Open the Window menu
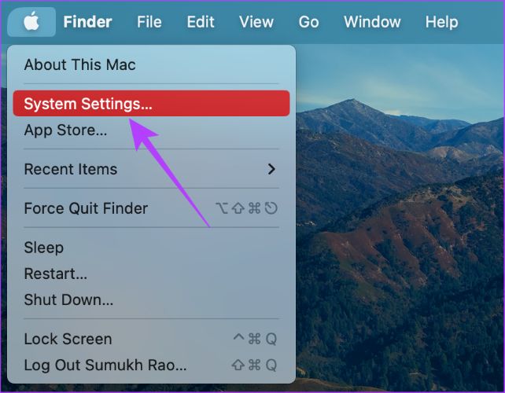 [372, 22]
